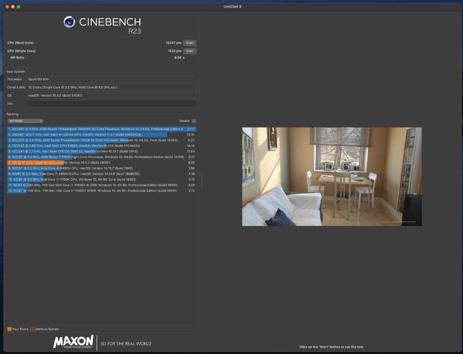The width and height of the screenshot is (463, 354).
Task: Expand the Details arrow in Ranking
Action: 194,121
